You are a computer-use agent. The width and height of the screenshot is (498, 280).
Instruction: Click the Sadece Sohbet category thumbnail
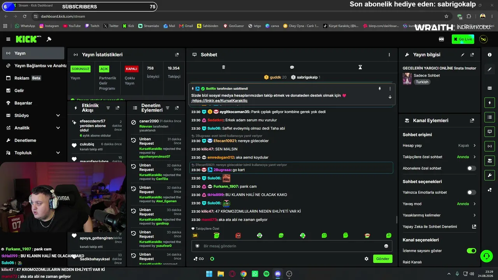click(x=407, y=79)
